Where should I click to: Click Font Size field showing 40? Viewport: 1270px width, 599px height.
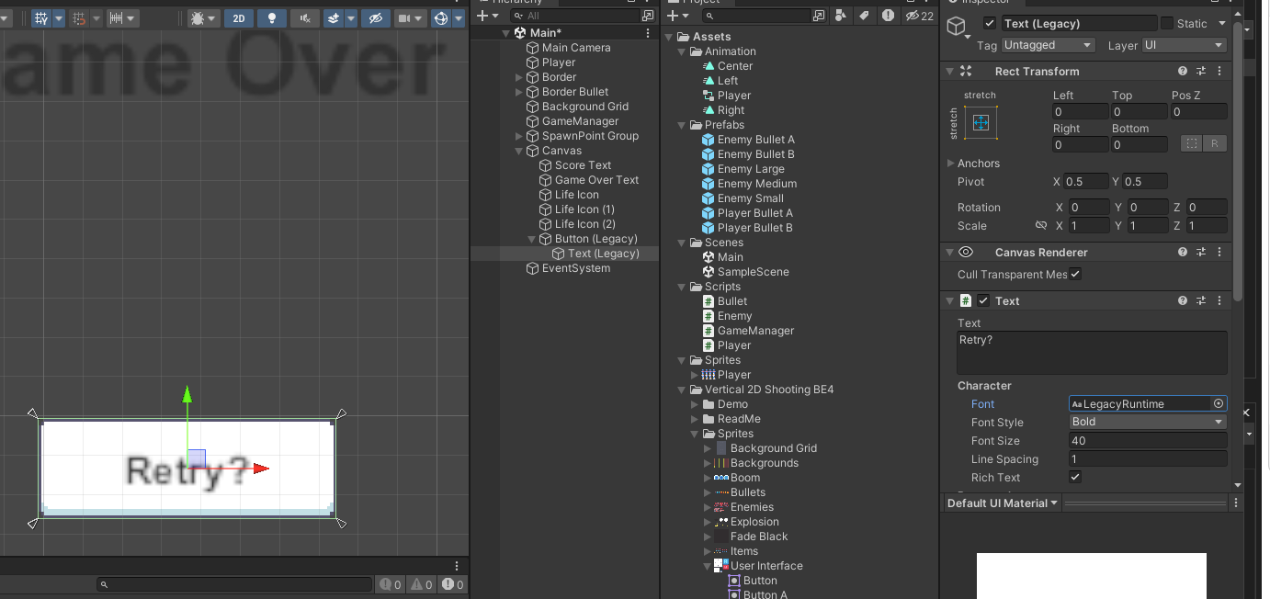click(1148, 440)
